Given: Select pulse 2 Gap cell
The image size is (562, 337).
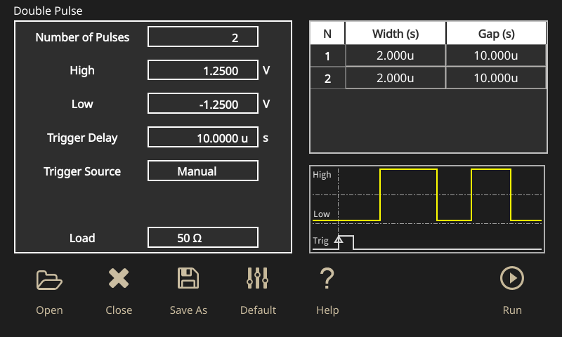Looking at the screenshot, I should click(x=496, y=79).
